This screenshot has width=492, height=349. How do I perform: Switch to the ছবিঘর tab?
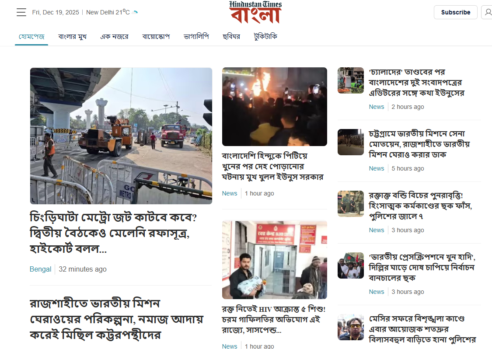[x=231, y=36]
